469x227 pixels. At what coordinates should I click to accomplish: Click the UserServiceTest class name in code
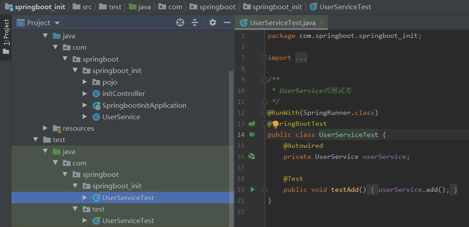349,135
